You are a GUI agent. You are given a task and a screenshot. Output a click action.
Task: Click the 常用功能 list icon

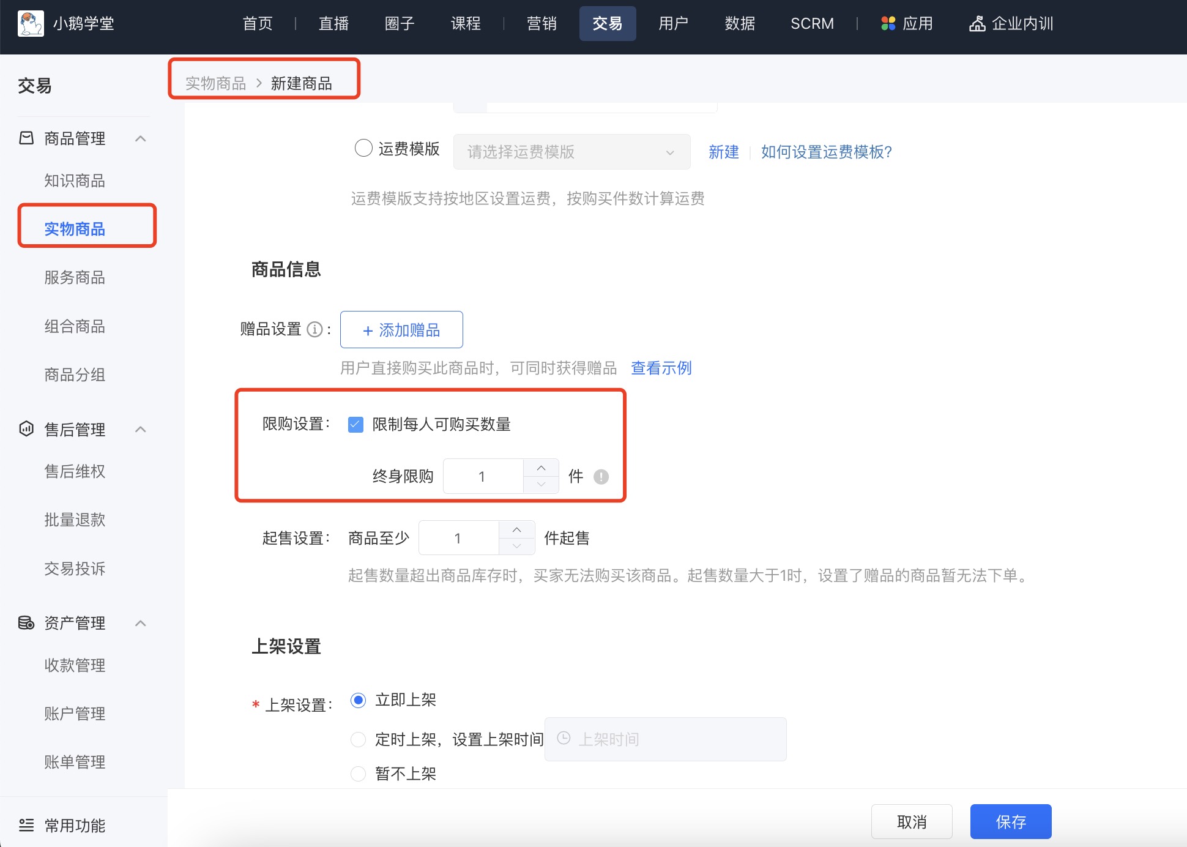(x=26, y=825)
